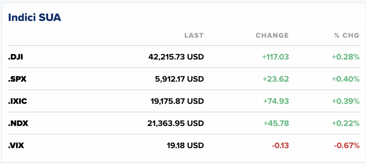Select the 21,363.95 USD value
Viewport: 366px width, 164px height.
175,123
